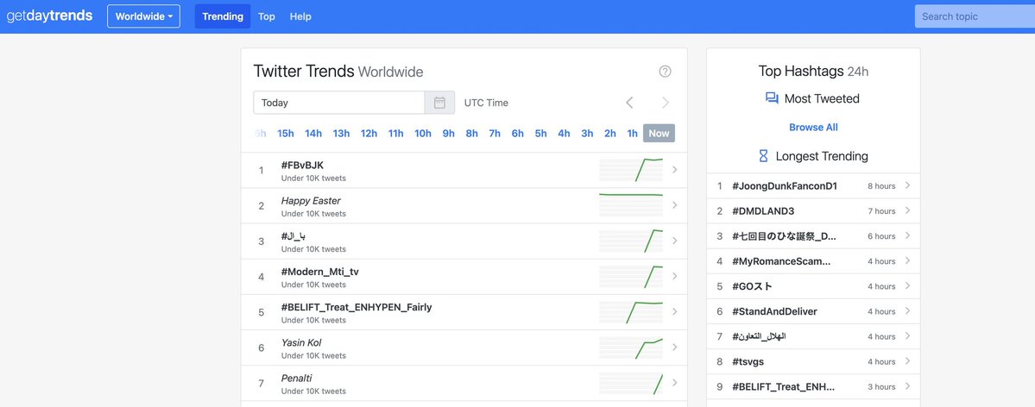Click the Most Tweeted heading

pyautogui.click(x=822, y=98)
